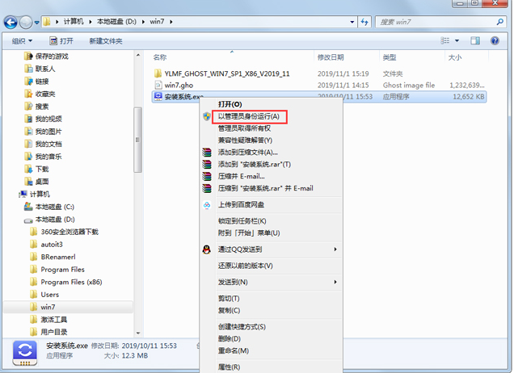
Task: Click the 打开 toolbar button
Action: 61,41
